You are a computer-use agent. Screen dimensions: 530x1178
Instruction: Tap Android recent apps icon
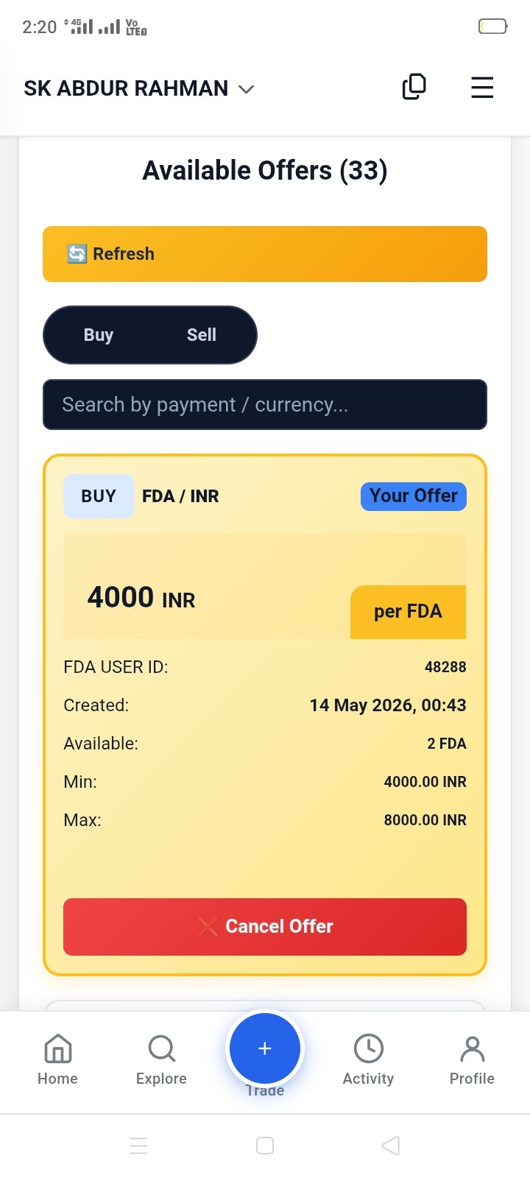tap(138, 1146)
